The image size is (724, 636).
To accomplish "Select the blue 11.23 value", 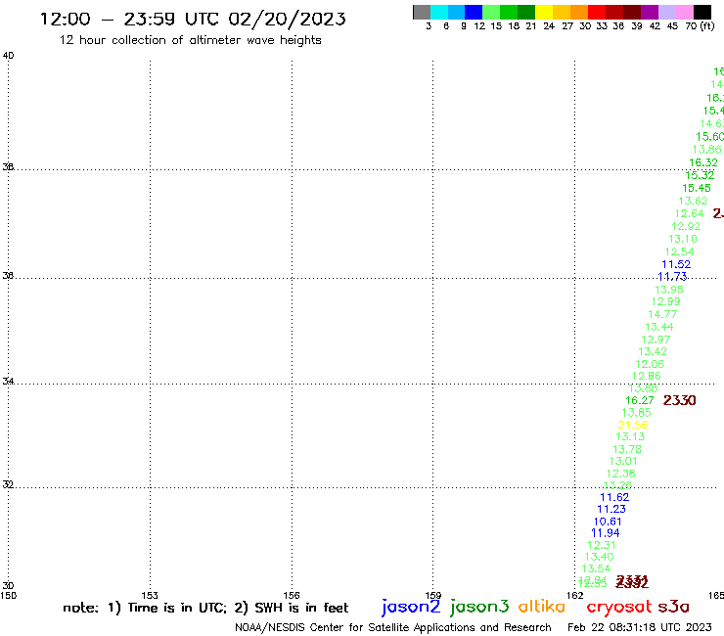I will coord(611,509).
